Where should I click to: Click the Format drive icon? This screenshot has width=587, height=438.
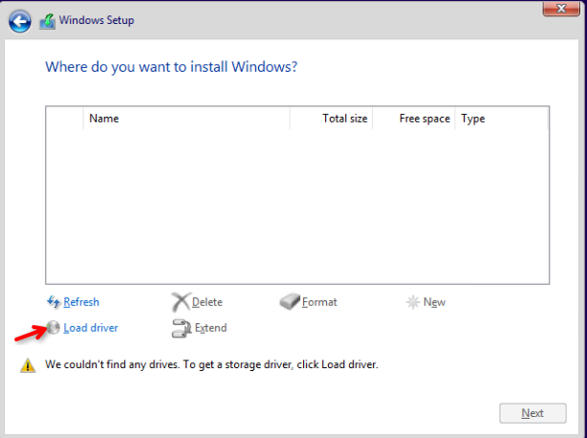(291, 302)
